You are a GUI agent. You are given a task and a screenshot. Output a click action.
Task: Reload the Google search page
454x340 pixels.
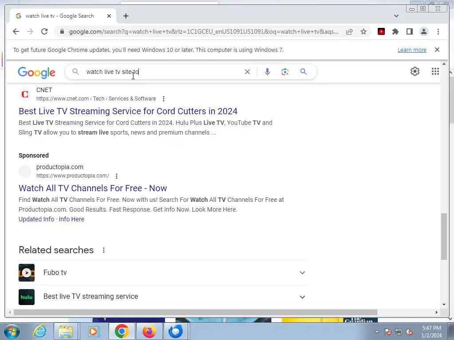pos(44,31)
